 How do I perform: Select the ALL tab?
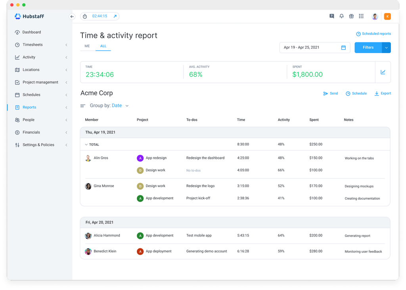point(103,46)
